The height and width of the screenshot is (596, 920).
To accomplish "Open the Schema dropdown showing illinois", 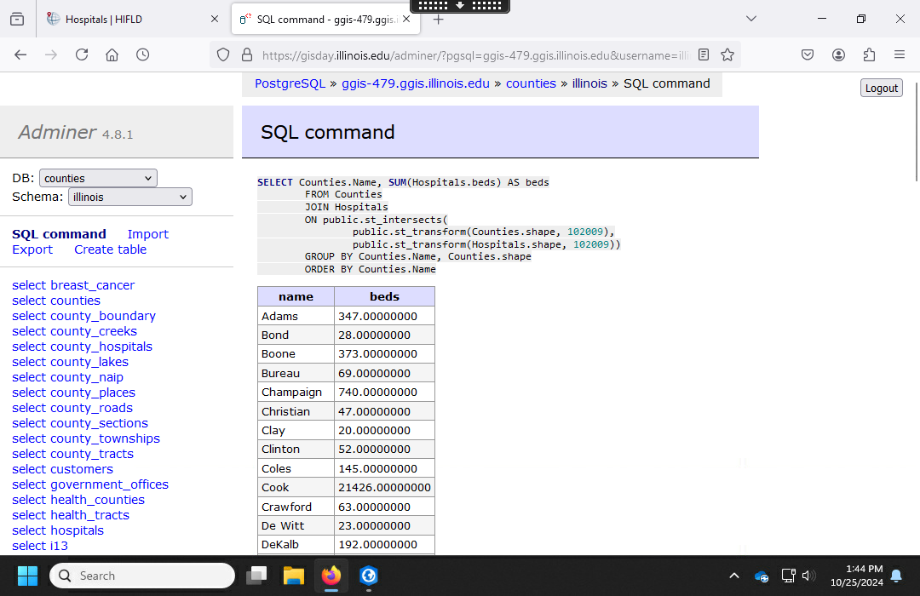I will [130, 197].
